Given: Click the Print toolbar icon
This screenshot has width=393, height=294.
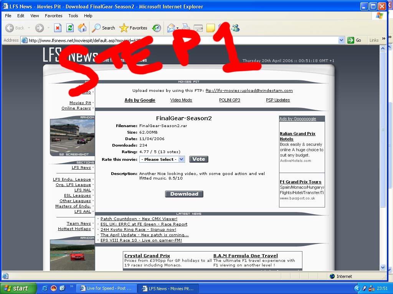Looking at the screenshot, I should tap(186, 28).
